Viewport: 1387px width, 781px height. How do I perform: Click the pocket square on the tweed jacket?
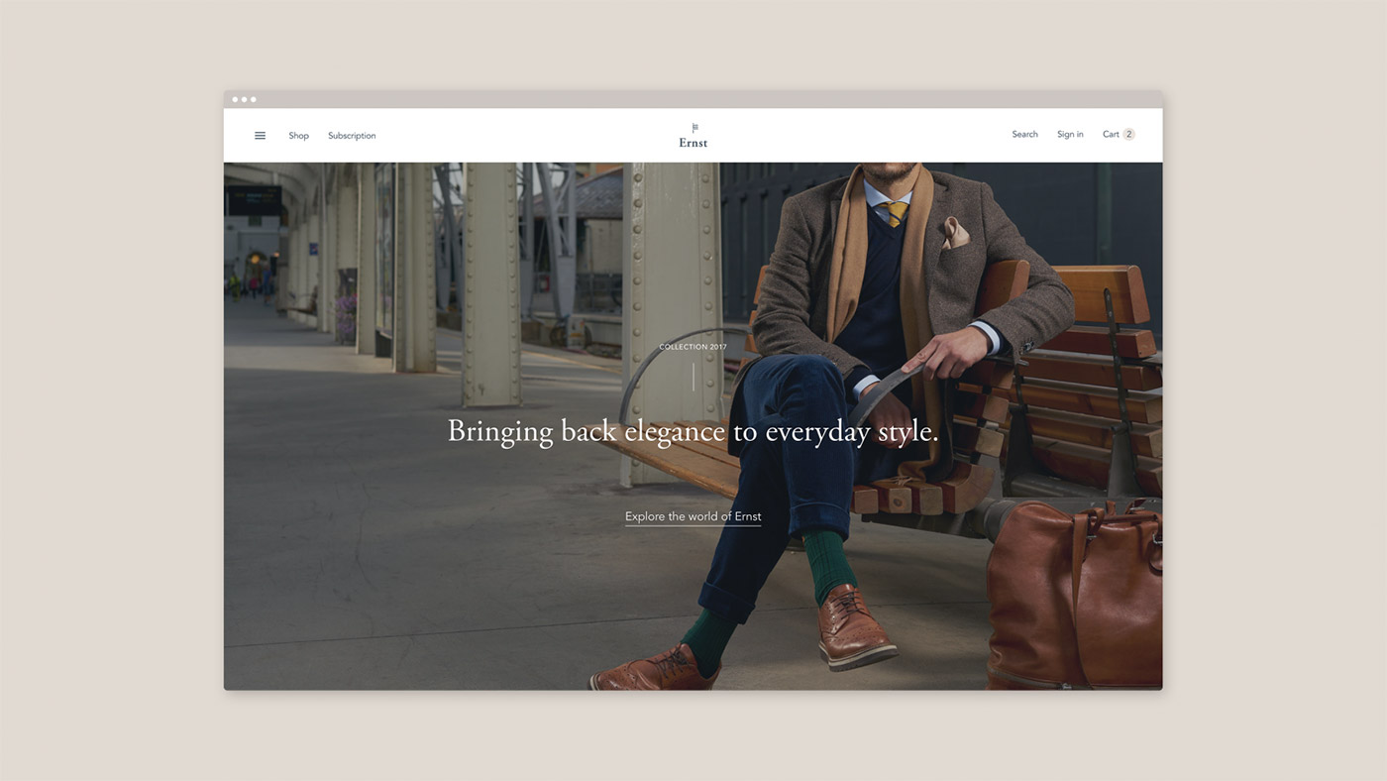(955, 233)
